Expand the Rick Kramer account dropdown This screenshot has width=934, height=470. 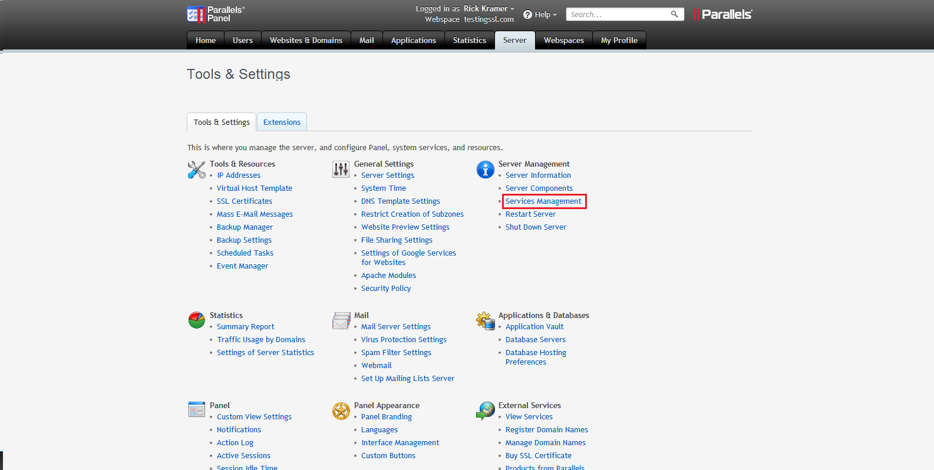point(489,9)
